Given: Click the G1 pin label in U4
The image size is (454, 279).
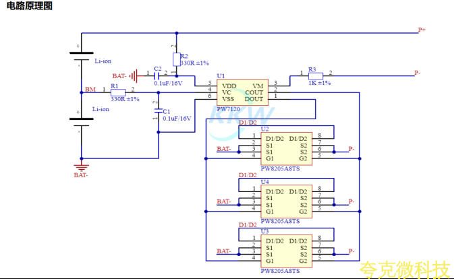Looking at the screenshot, I should click(x=270, y=212).
